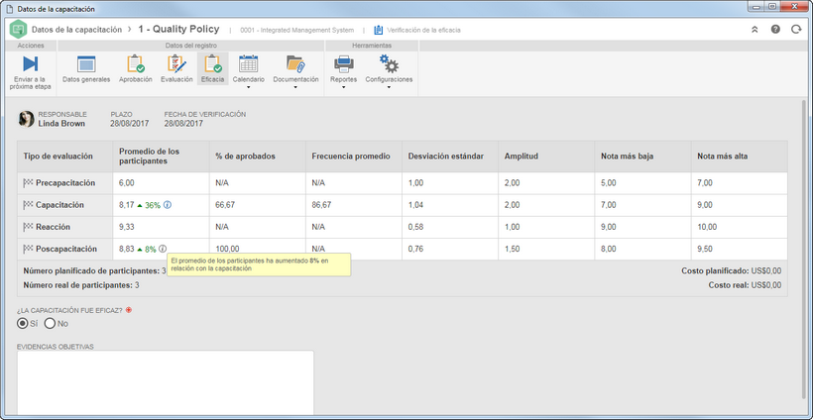Click the Poscapacitación flag icon
The height and width of the screenshot is (420, 813).
point(28,249)
